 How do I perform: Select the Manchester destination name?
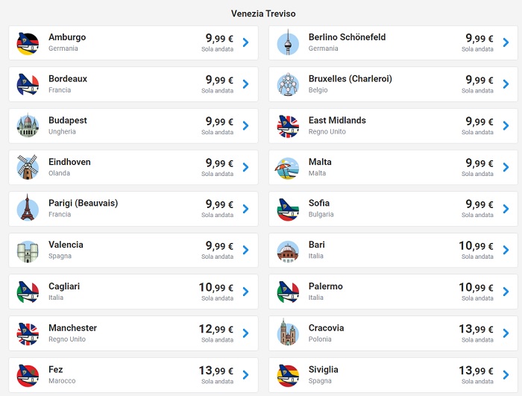click(72, 328)
